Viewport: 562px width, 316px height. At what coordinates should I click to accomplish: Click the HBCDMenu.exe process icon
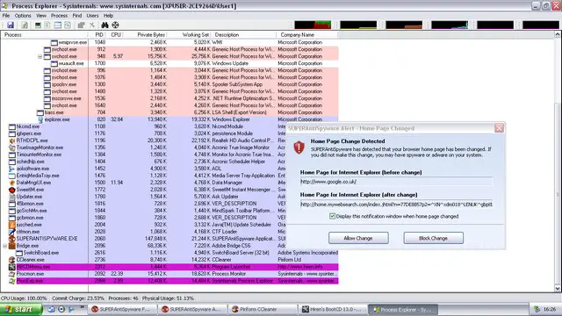click(x=12, y=267)
